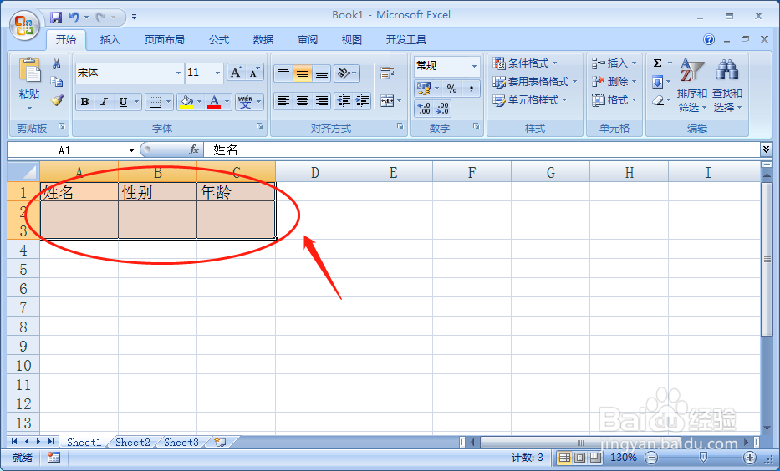
Task: Toggle italic formatting
Action: click(x=104, y=102)
